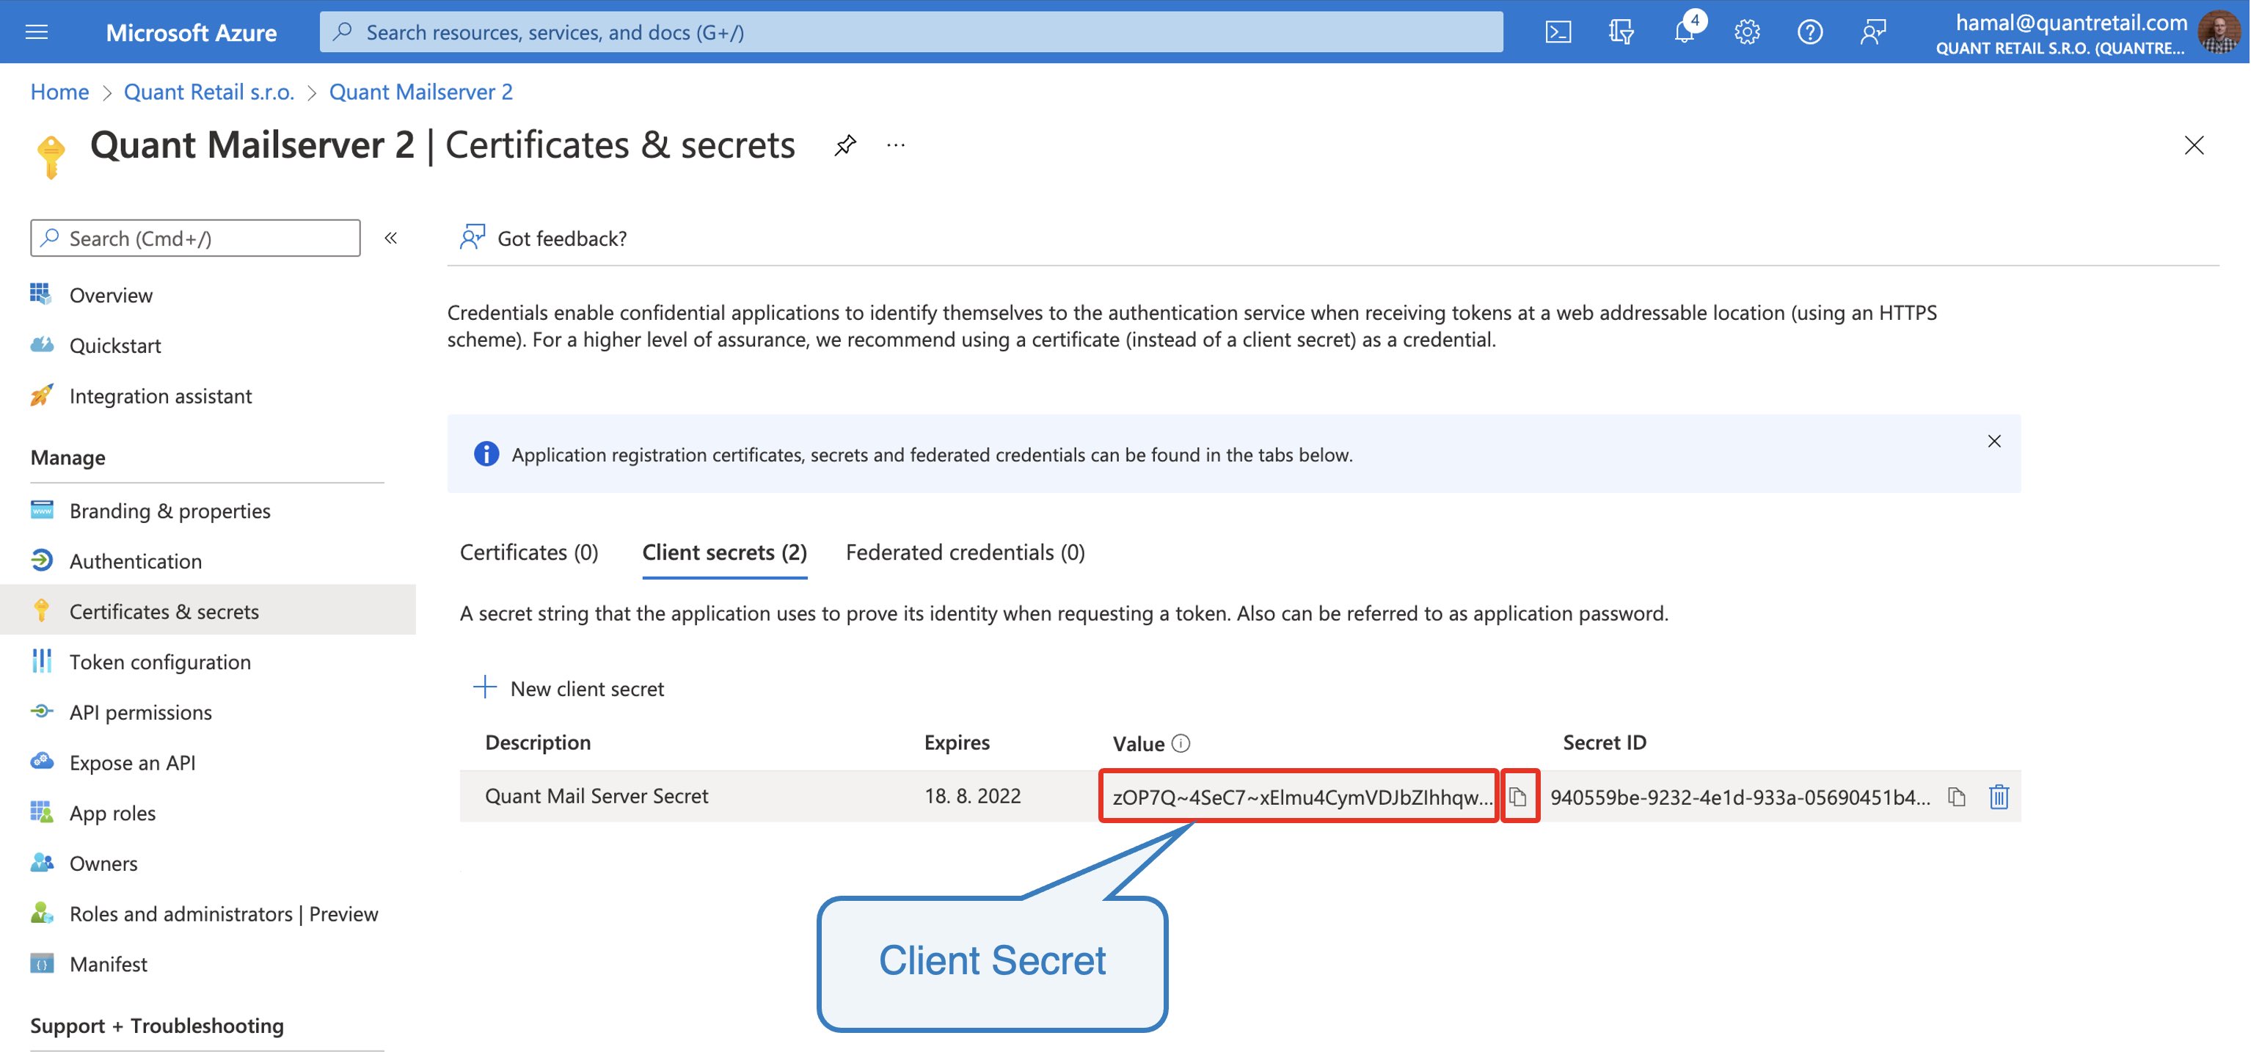Switch to the Certificates (0) tab
The image size is (2251, 1052).
tap(529, 552)
